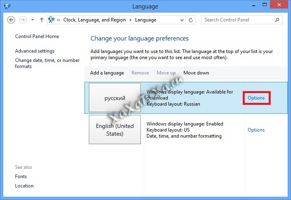
Task: Focus the Search Control Panel field
Action: pyautogui.click(x=241, y=20)
